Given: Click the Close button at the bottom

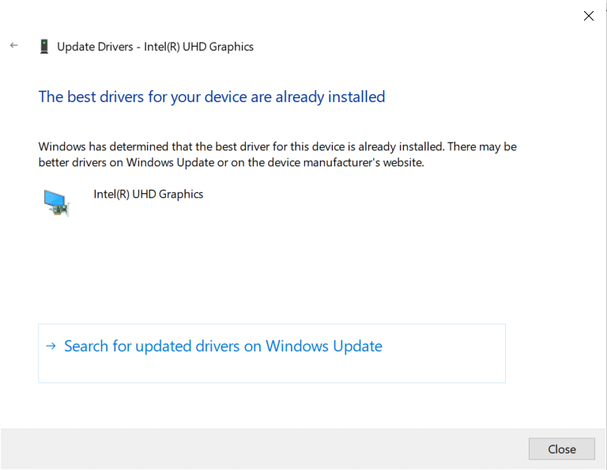Looking at the screenshot, I should coord(562,449).
